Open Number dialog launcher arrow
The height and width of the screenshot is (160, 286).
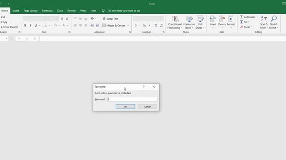click(x=164, y=32)
